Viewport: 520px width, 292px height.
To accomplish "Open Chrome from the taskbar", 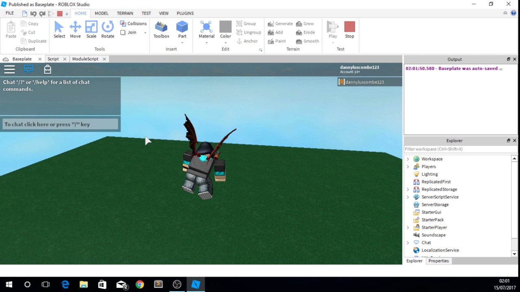I will [x=140, y=284].
